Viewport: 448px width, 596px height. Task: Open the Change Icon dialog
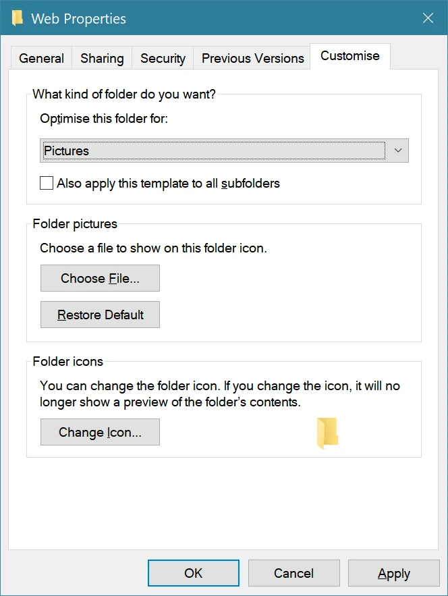[x=100, y=432]
